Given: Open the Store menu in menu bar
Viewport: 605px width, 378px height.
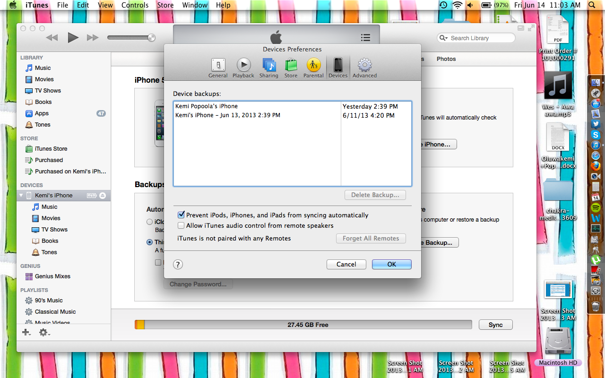Looking at the screenshot, I should pyautogui.click(x=165, y=5).
